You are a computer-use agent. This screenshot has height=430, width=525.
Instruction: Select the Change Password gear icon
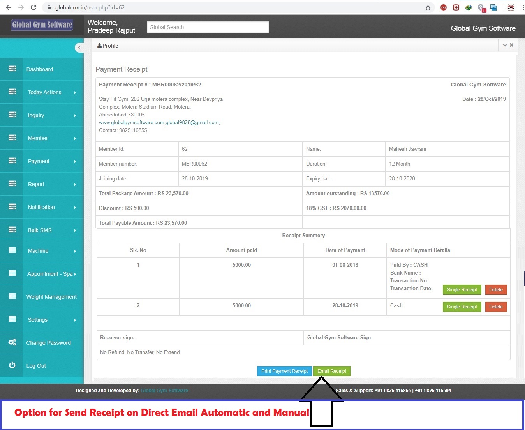(12, 342)
